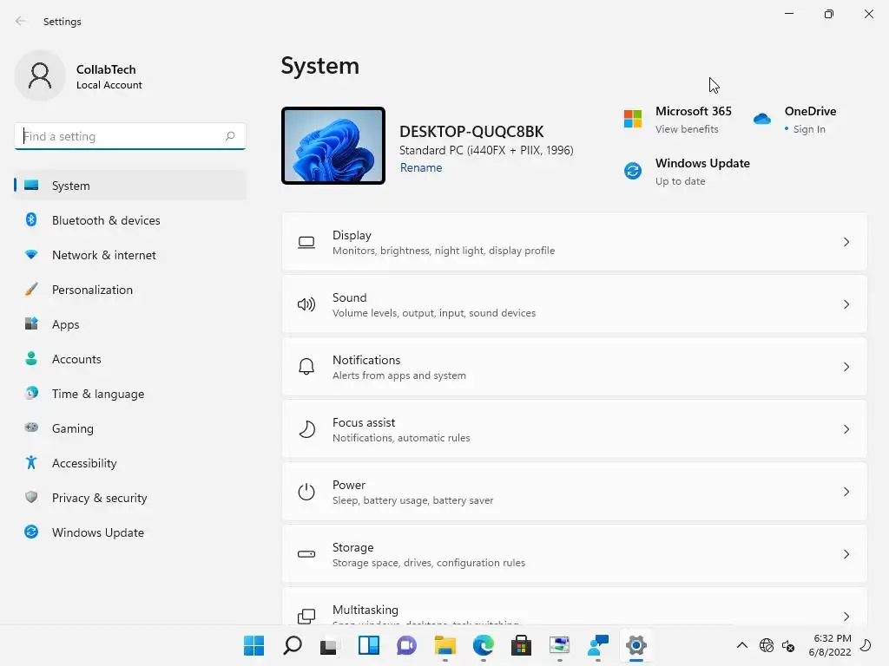The image size is (889, 666).
Task: Click the Sound speaker icon
Action: [306, 304]
